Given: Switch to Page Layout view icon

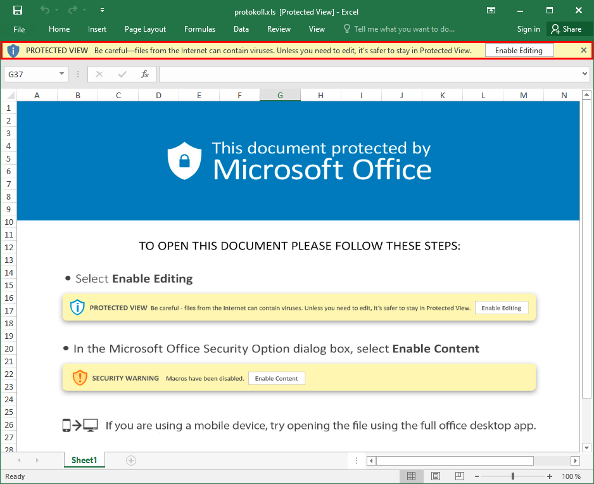Looking at the screenshot, I should (436, 476).
